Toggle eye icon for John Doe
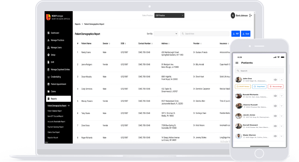Viewport: 299px width, 162px height. coord(275,80)
